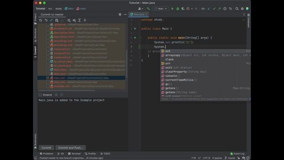Image resolution: width=284 pixels, height=160 pixels.
Task: Open 4 spaces indent selector
Action: point(217,158)
